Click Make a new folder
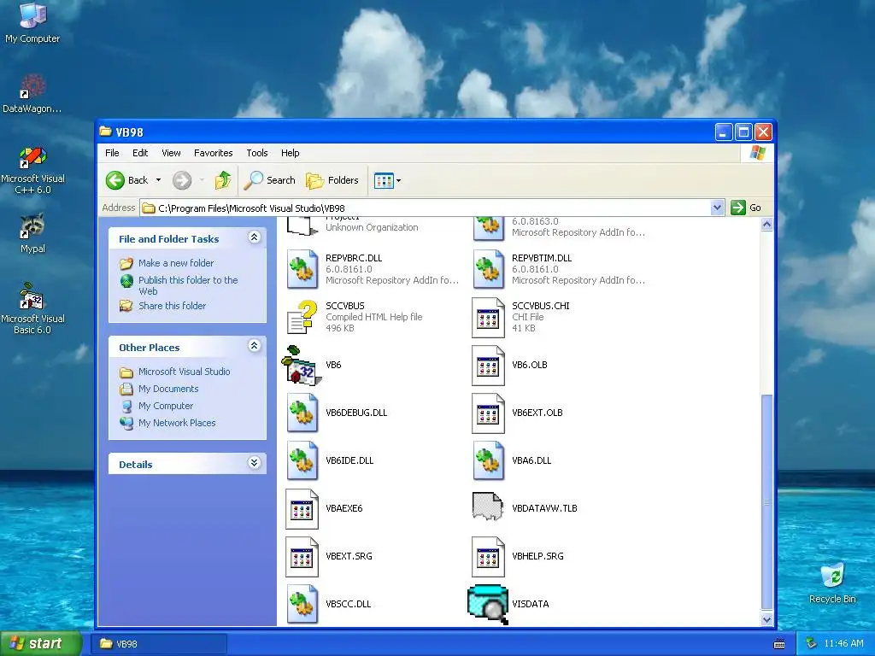Viewport: 875px width, 656px height. [x=176, y=263]
